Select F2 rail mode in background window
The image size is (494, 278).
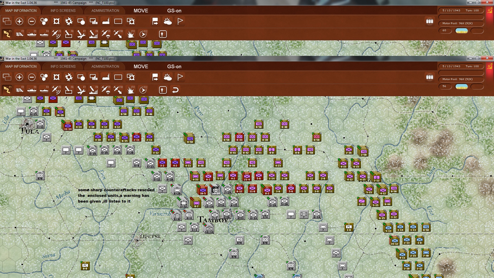20,34
